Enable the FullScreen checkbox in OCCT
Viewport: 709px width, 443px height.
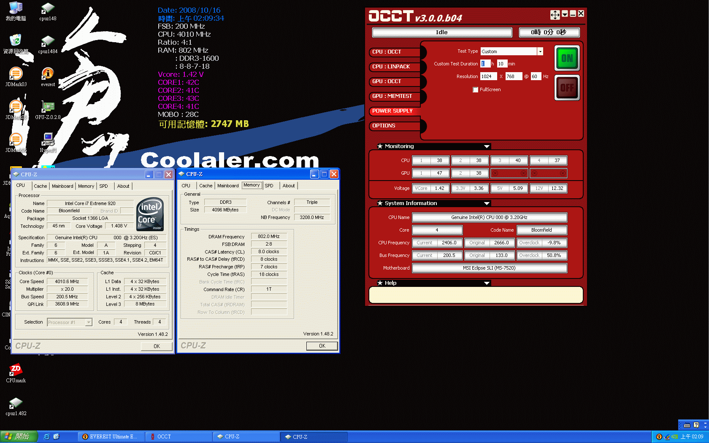[476, 89]
